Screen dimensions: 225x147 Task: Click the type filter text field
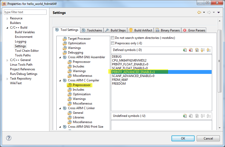25,12
